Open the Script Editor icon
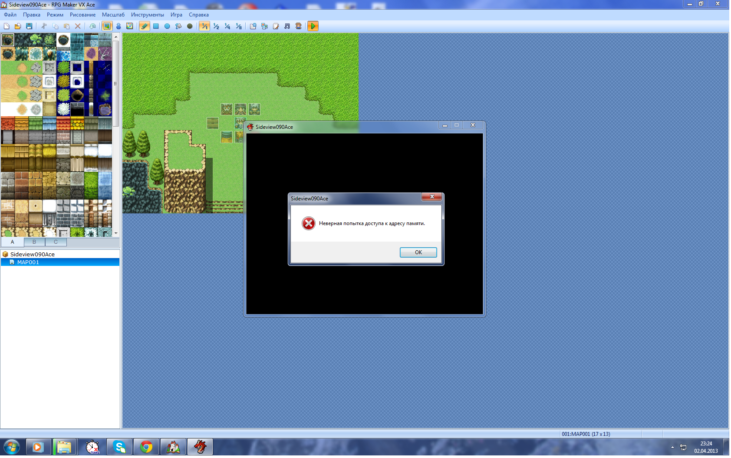 [x=276, y=26]
